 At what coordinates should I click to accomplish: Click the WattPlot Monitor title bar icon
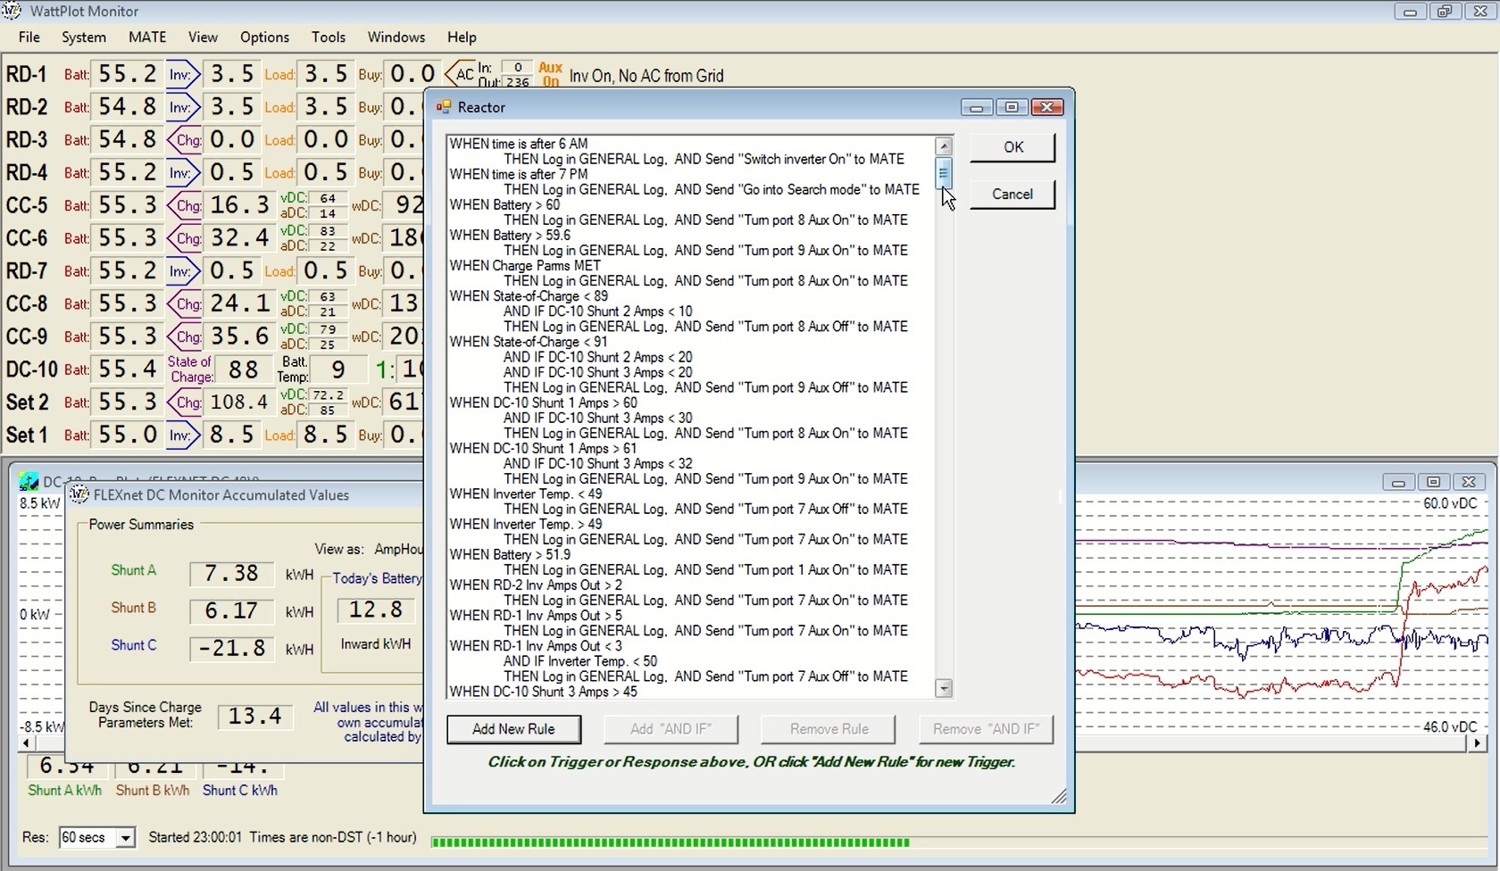tap(12, 12)
